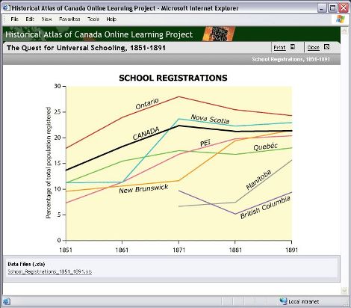Click the scrollbar up arrow
The image size is (351, 308).
click(344, 31)
